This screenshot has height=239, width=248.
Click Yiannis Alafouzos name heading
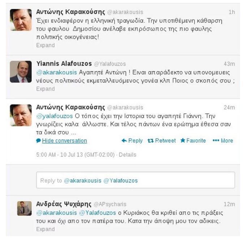coord(64,64)
